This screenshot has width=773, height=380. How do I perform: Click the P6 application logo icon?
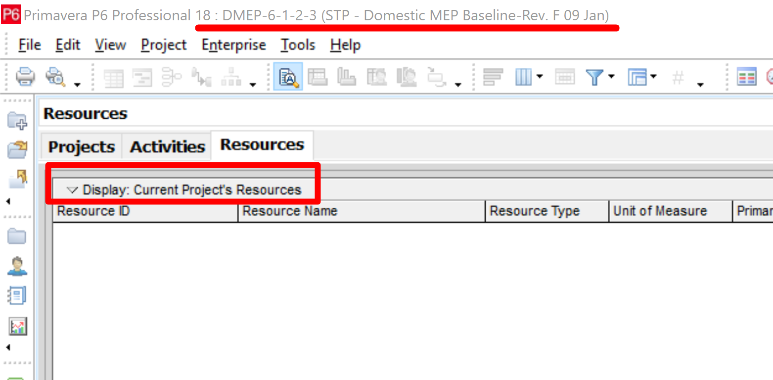pos(10,15)
